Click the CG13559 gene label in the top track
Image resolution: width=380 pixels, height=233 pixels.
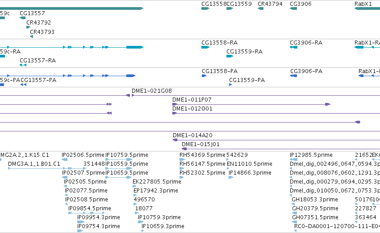pyautogui.click(x=239, y=4)
